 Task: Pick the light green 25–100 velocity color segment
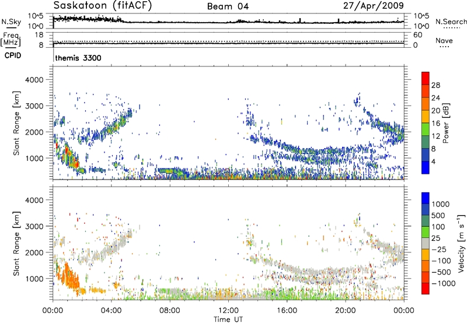(426, 232)
